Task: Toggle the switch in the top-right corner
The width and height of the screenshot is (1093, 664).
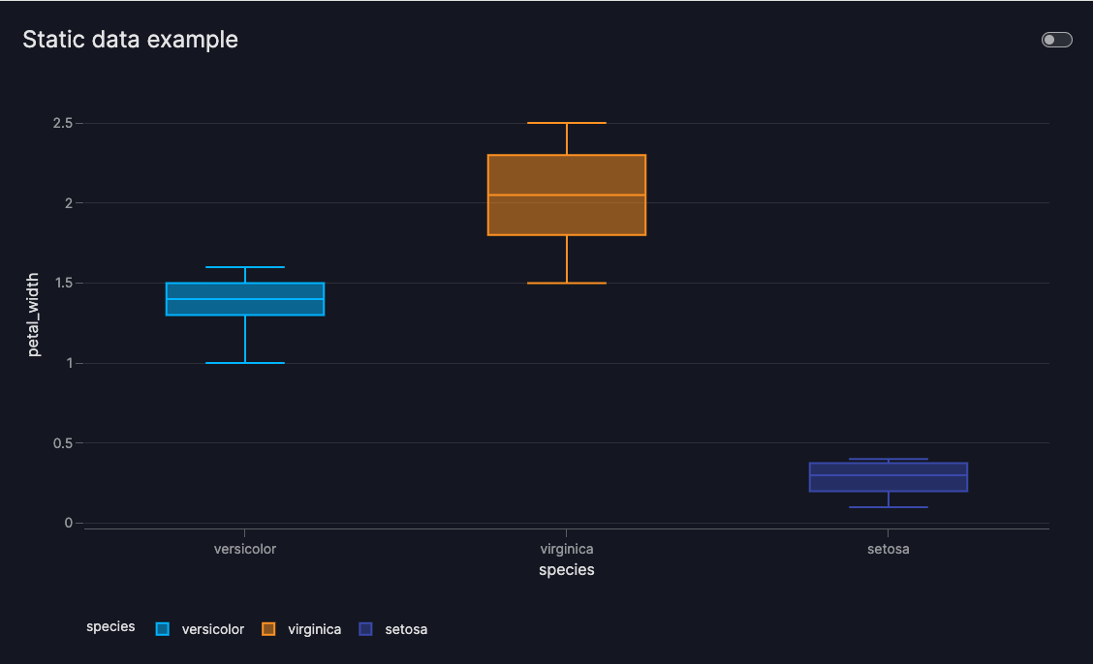Action: click(x=1056, y=40)
